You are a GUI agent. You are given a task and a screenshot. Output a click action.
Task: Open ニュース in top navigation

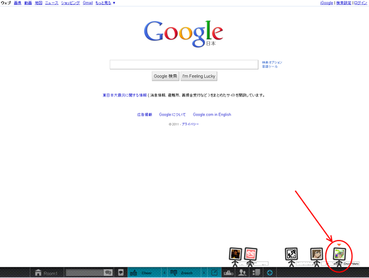(52, 3)
